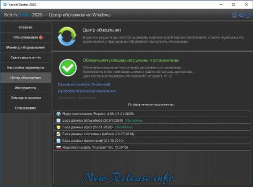This screenshot has height=187, width=253.
Task: Select the База данных алгоритмов row text
Action: 93,120
